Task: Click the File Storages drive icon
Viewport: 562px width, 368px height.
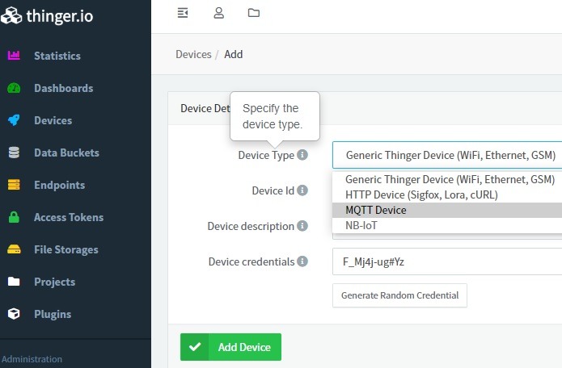Action: 14,249
